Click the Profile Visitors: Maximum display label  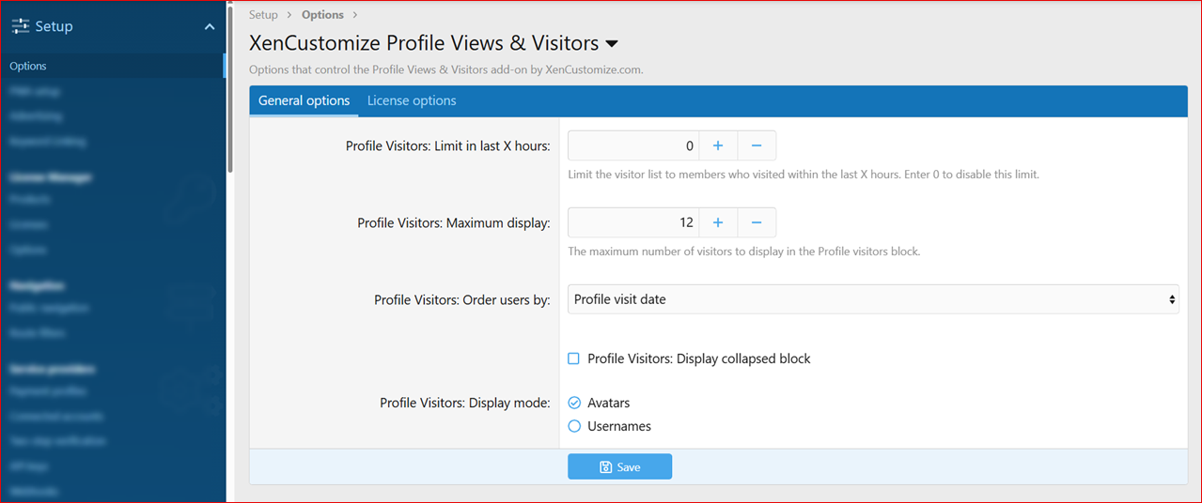pyautogui.click(x=454, y=223)
